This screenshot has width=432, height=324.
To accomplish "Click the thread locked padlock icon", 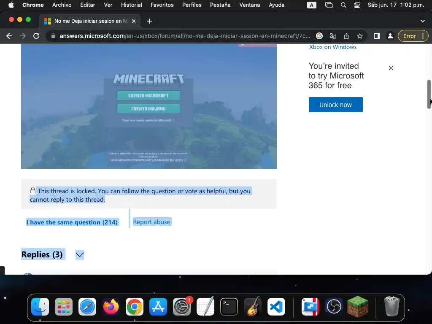I will click(x=33, y=190).
